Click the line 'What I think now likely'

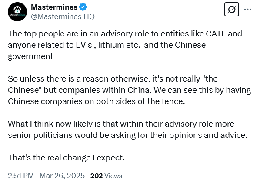point(121,124)
